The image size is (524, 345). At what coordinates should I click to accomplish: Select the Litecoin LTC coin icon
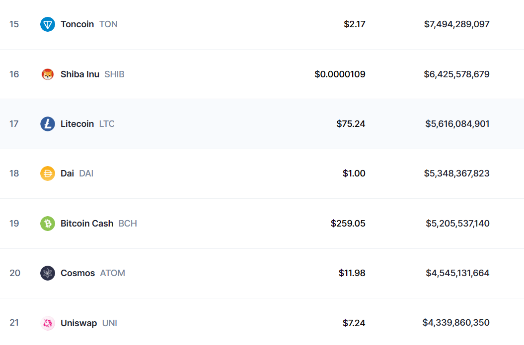click(x=47, y=124)
